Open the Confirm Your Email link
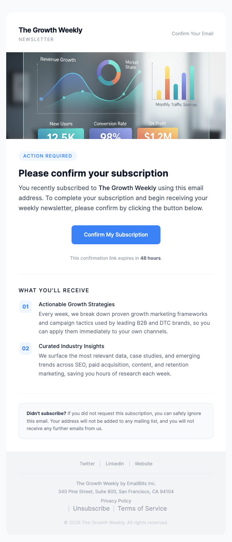The image size is (232, 542). coord(192,34)
